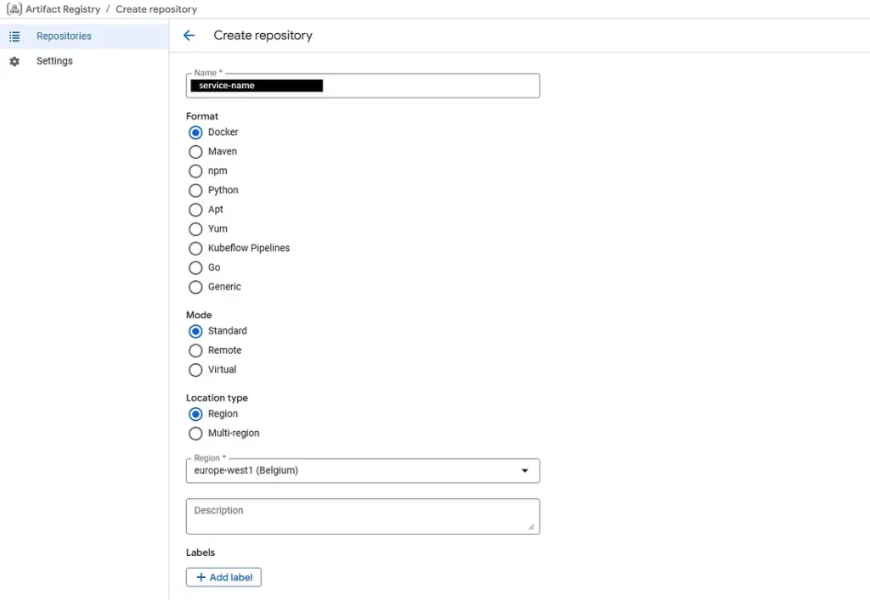This screenshot has height=600, width=870.
Task: Select the Python format option
Action: [x=195, y=191]
